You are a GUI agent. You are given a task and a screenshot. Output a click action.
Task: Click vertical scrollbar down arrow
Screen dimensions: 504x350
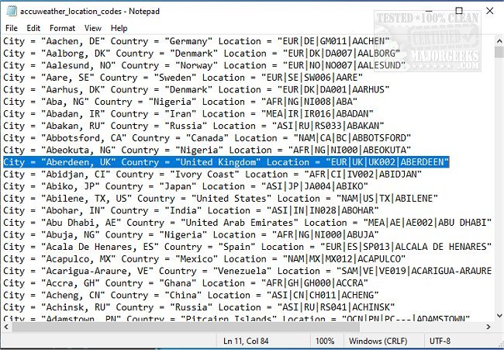point(499,316)
